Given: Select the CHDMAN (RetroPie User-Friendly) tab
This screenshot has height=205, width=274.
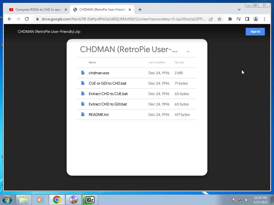Looking at the screenshot, I should coord(102,10).
